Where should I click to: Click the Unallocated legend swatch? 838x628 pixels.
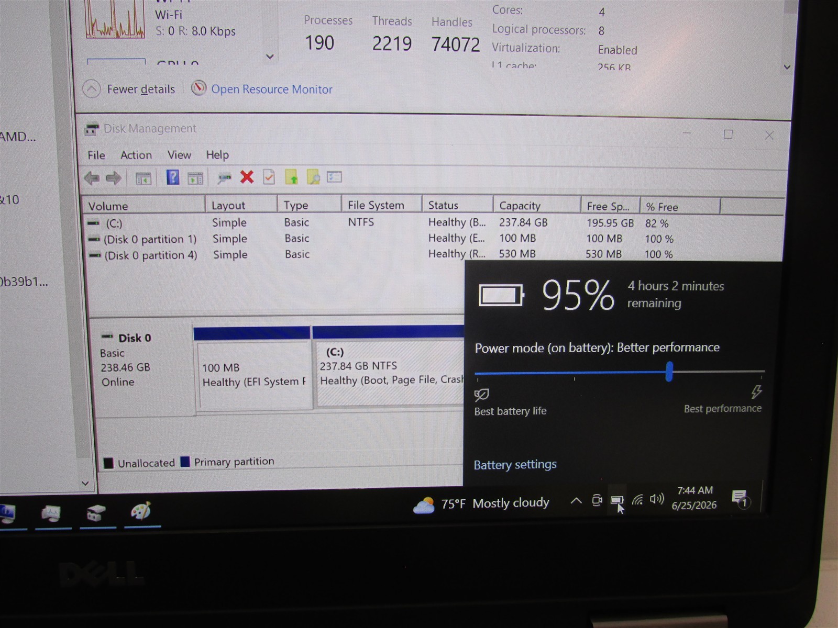[108, 463]
